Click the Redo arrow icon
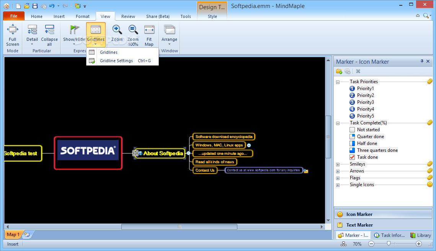The image size is (436, 251). pyautogui.click(x=65, y=6)
